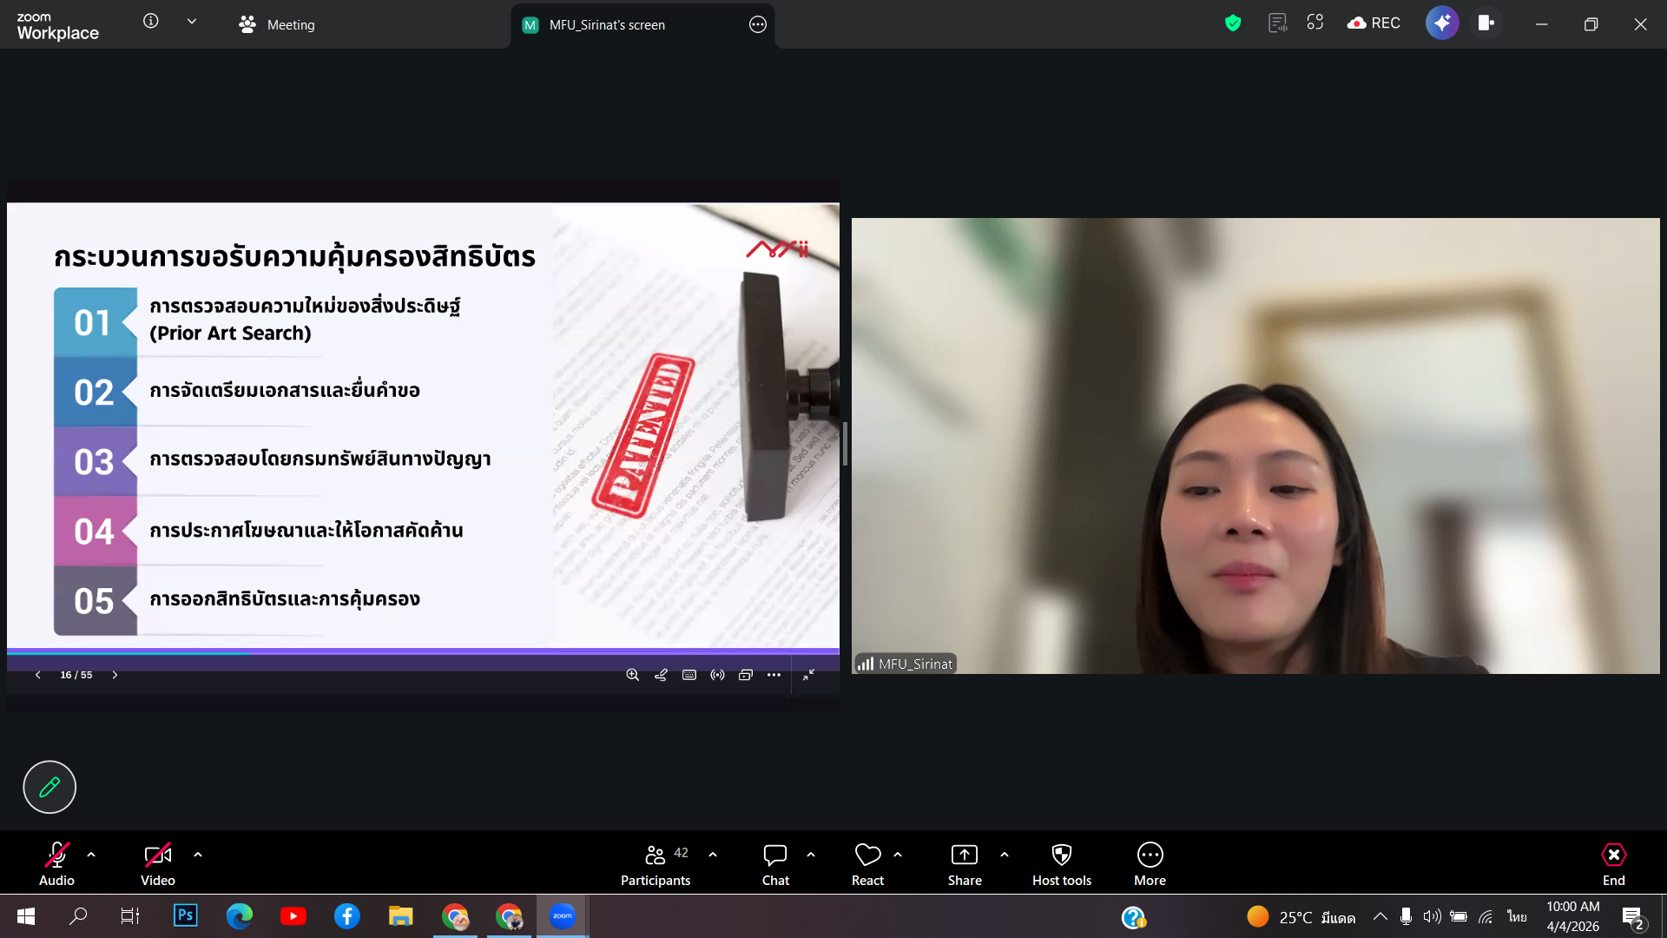1667x938 pixels.
Task: Open the AI Companion sparkle icon
Action: [x=1441, y=23]
